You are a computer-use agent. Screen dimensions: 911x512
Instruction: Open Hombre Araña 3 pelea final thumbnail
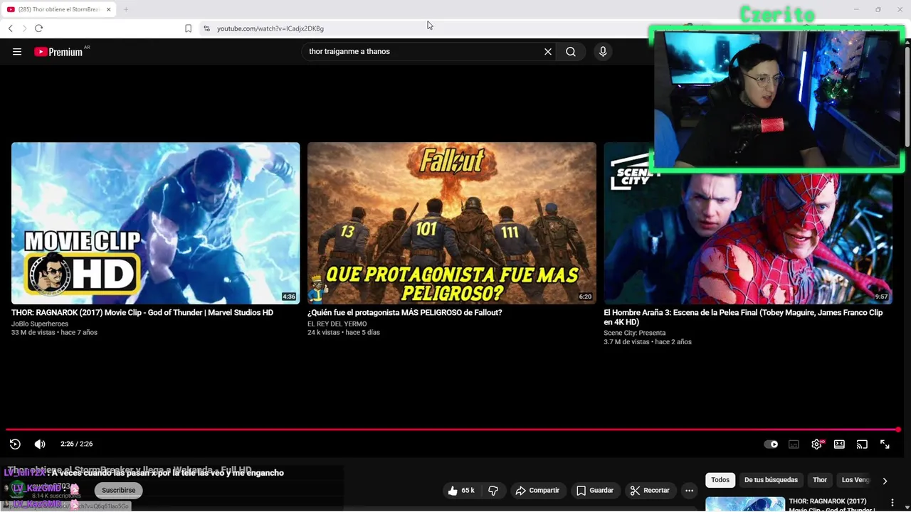748,223
